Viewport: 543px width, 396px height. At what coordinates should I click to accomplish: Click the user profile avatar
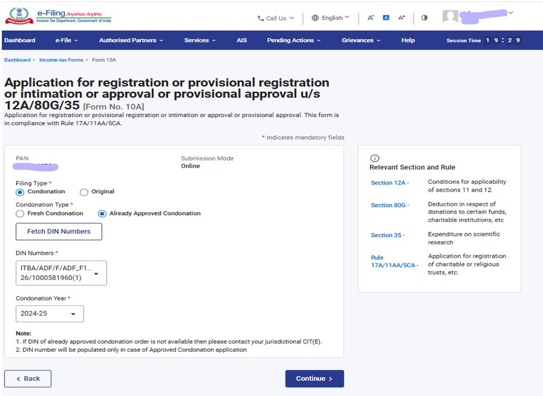coord(450,17)
